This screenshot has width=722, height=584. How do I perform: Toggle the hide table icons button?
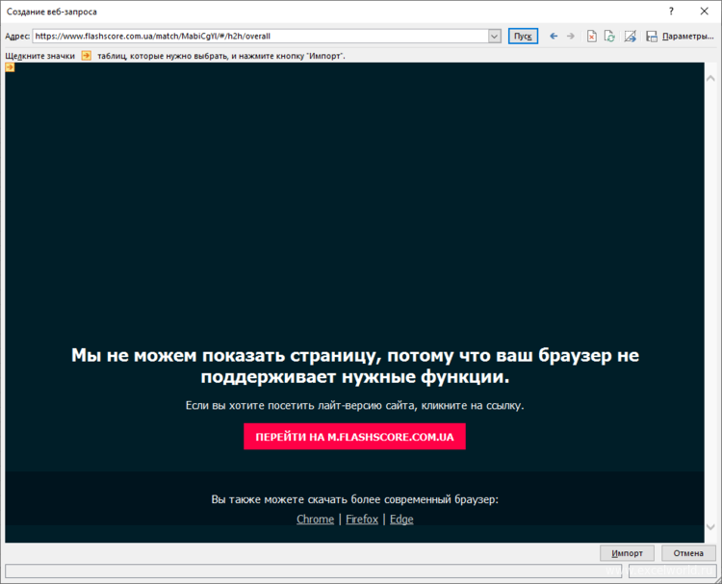[630, 36]
